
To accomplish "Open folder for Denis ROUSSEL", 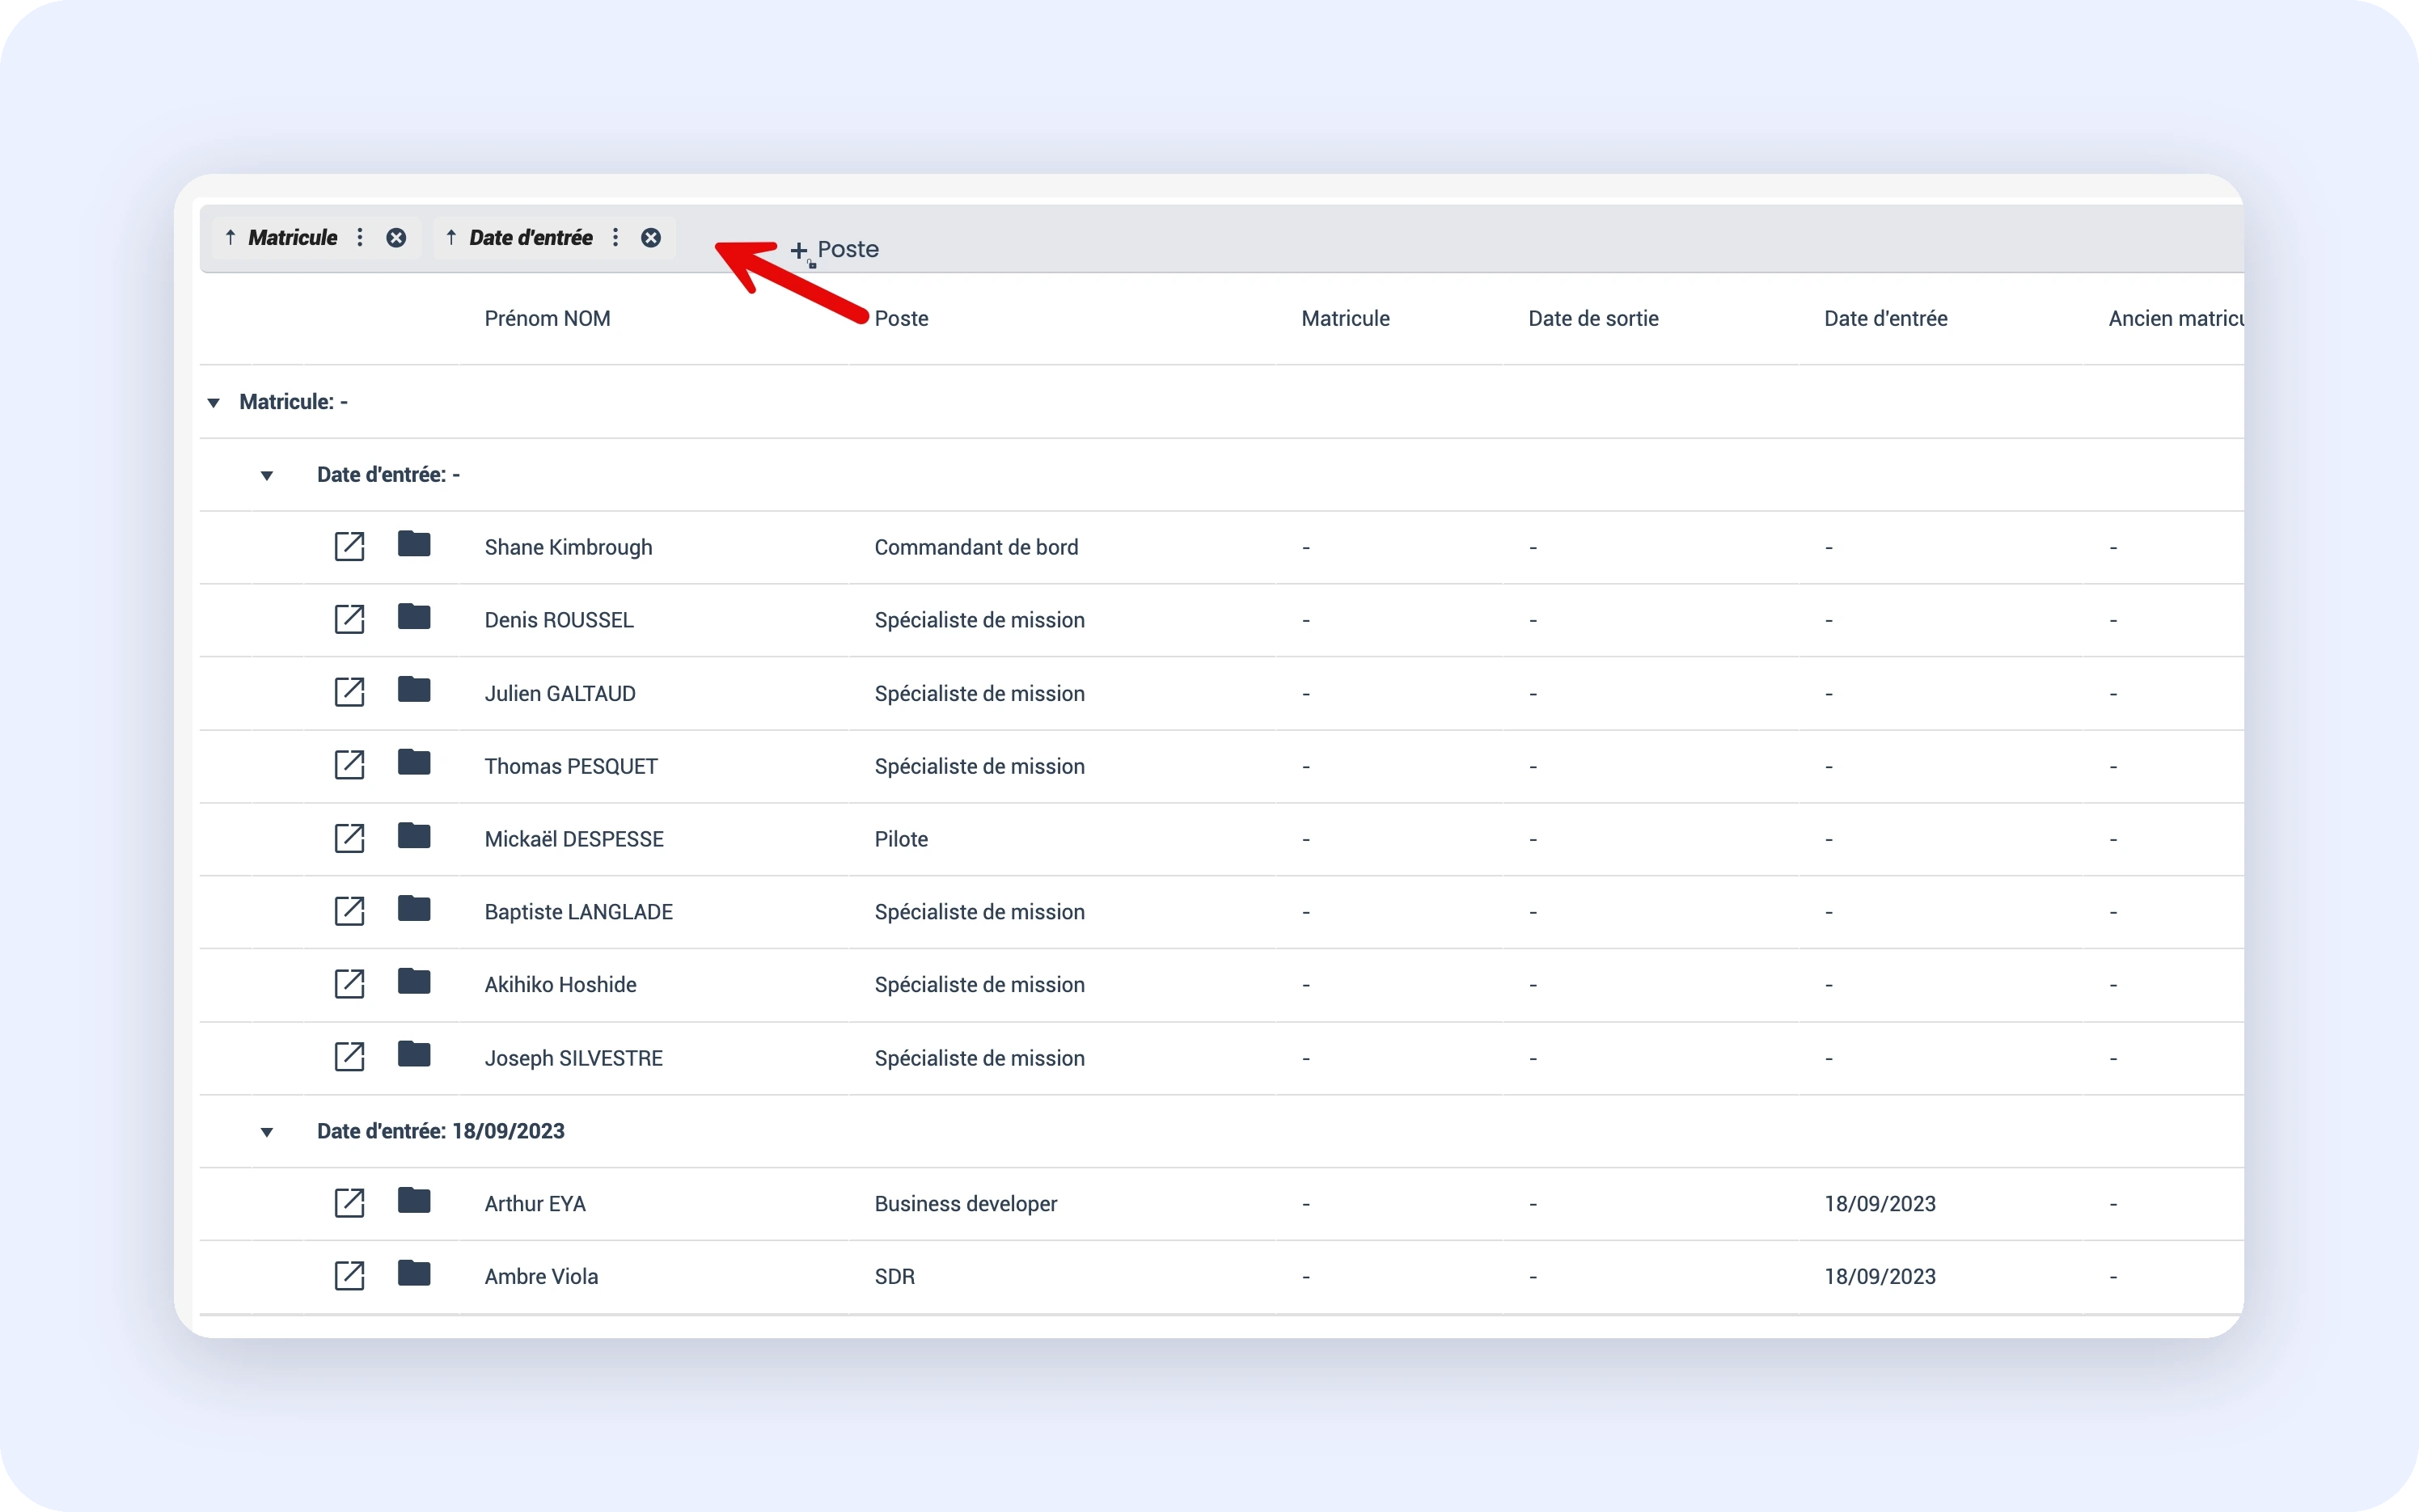I will pos(414,617).
